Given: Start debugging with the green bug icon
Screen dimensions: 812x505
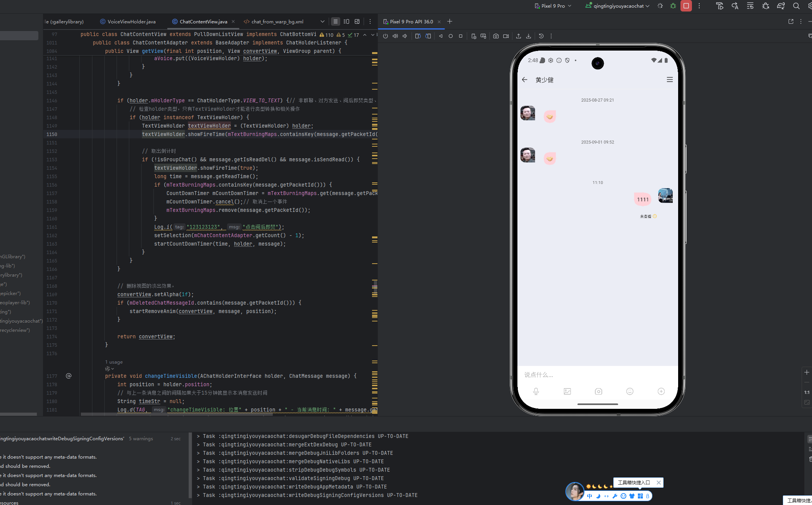Looking at the screenshot, I should click(x=673, y=6).
